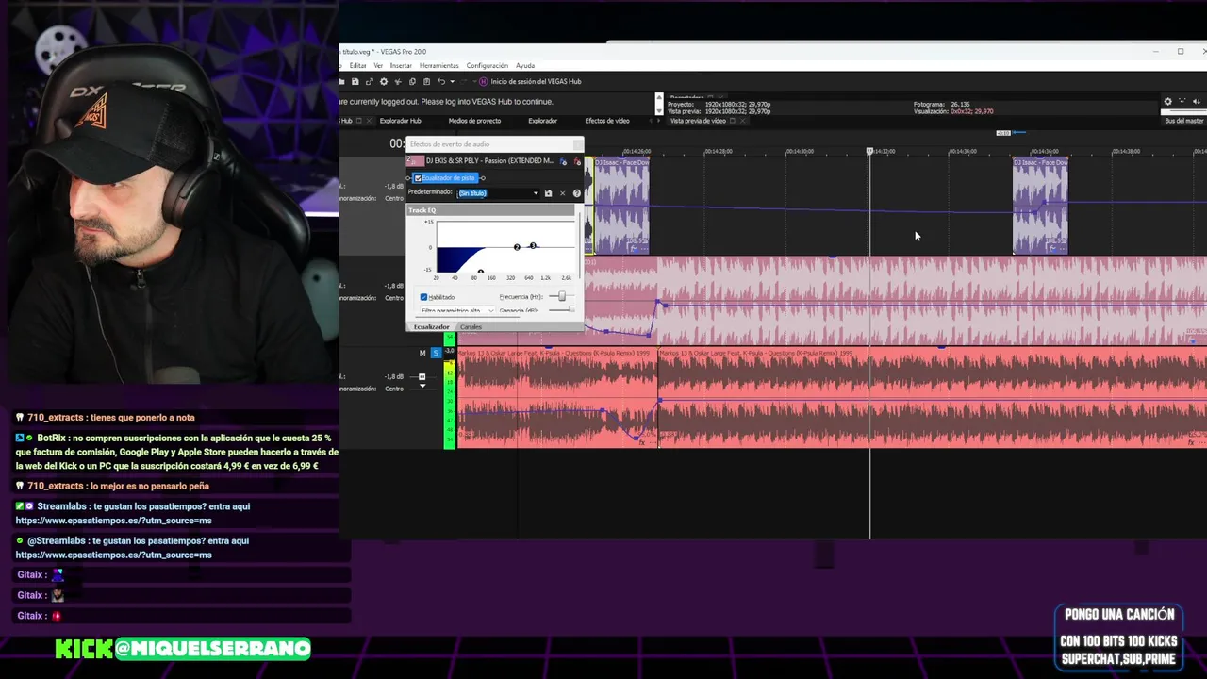The image size is (1207, 679).
Task: Select EQ band point 2 on graph
Action: coord(517,247)
